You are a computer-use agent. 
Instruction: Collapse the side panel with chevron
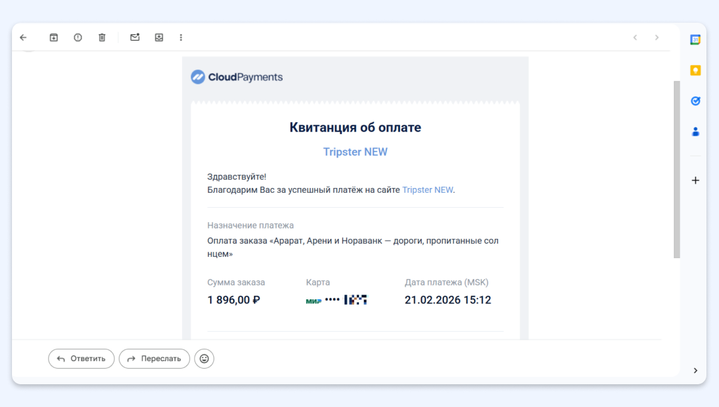695,370
